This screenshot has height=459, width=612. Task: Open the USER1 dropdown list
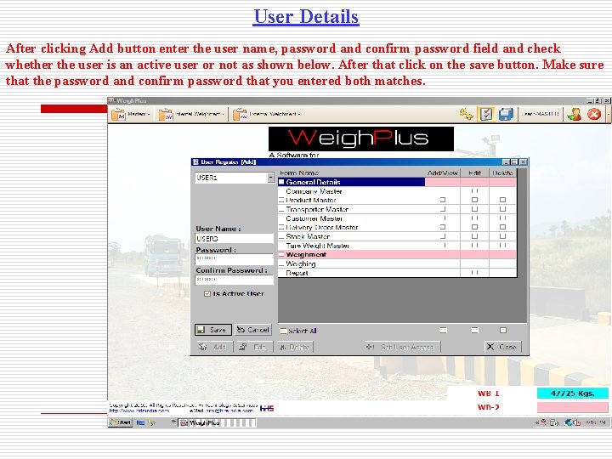point(270,178)
